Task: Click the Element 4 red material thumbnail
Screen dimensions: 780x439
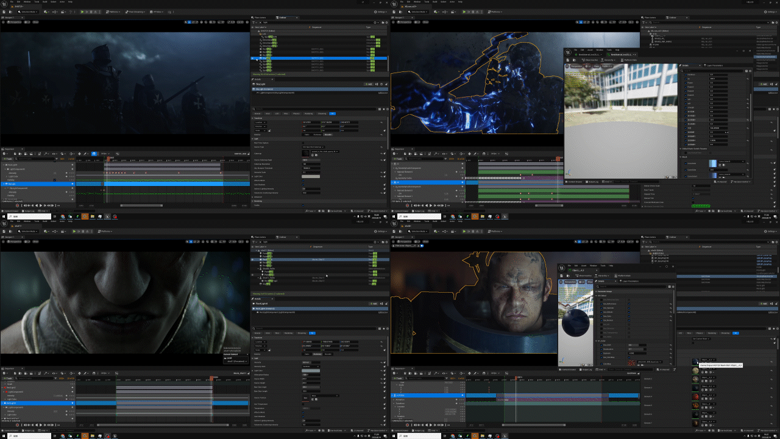Action: pyautogui.click(x=695, y=397)
